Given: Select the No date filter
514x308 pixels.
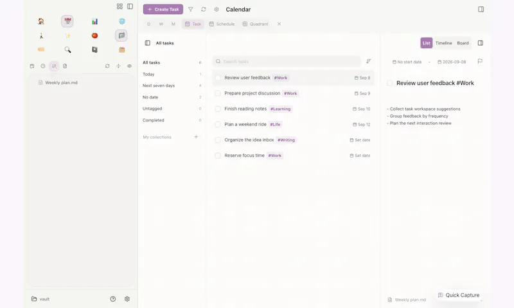Looking at the screenshot, I should pos(172,97).
